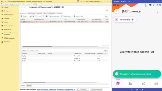Open the 1C main menu hamburger icon
This screenshot has height=91, width=162.
point(5,1)
